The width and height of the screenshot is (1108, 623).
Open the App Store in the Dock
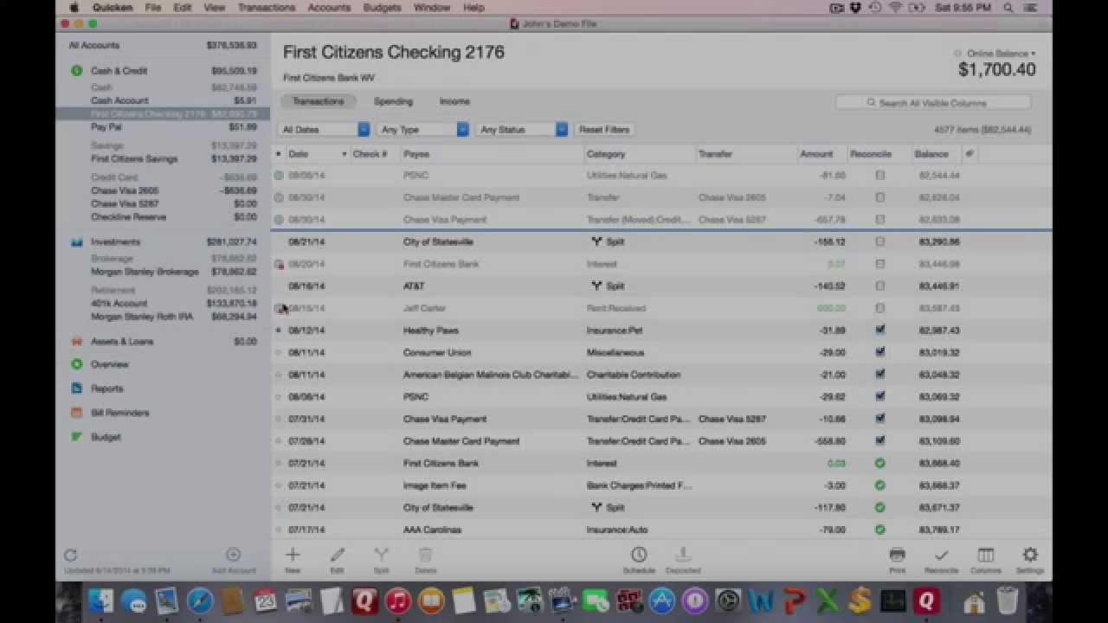point(662,601)
